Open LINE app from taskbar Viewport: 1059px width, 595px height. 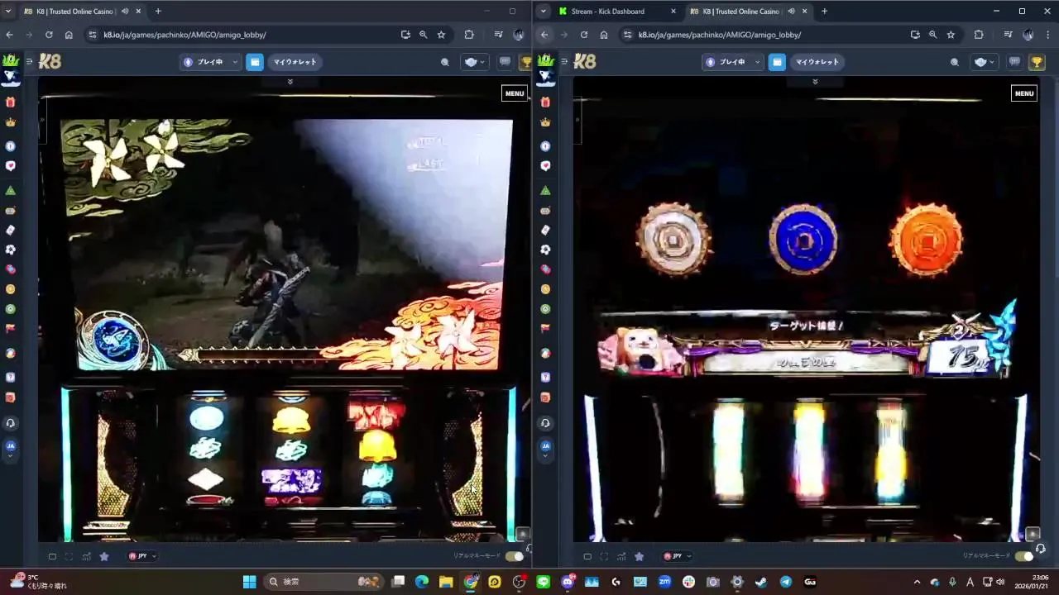tap(543, 582)
